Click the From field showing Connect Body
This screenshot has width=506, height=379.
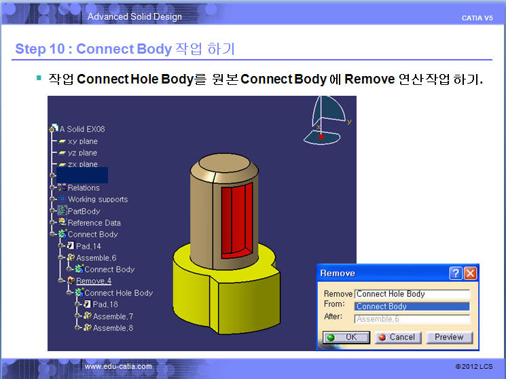coord(412,306)
